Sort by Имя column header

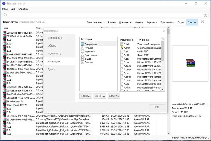click(6, 28)
